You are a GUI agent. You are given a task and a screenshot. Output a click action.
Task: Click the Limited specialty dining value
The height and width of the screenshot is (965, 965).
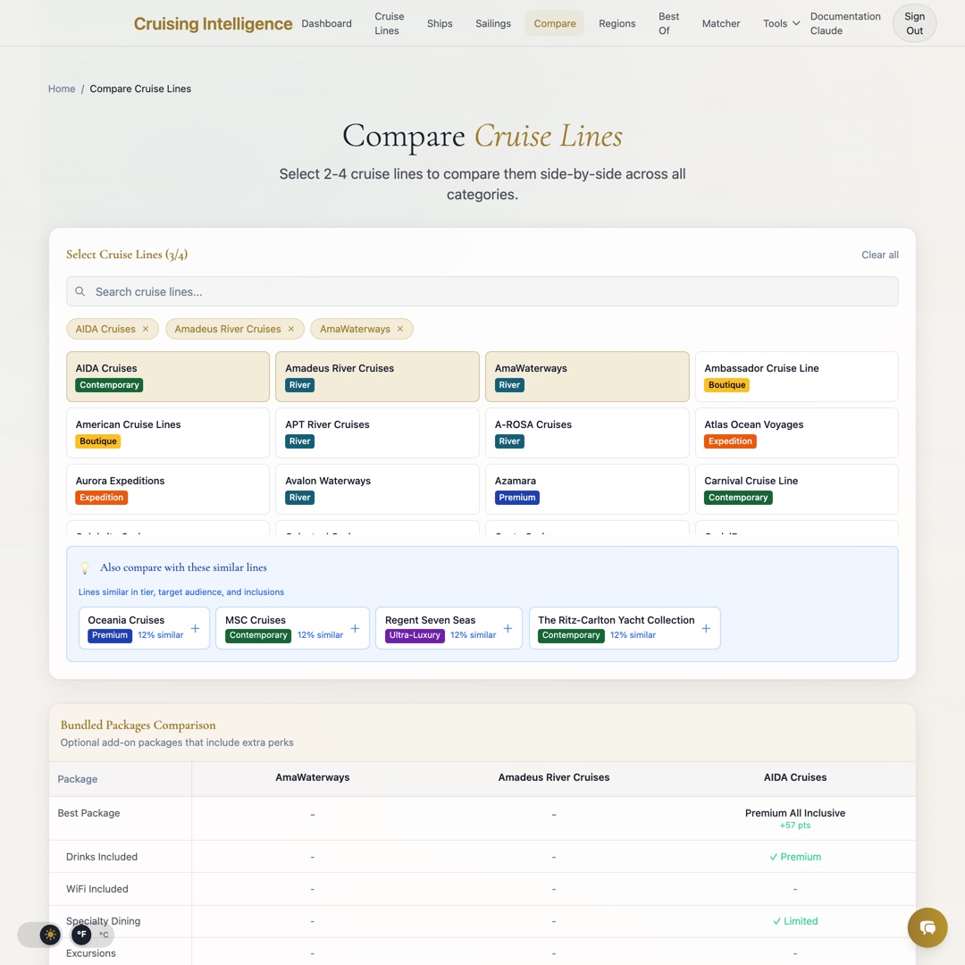(x=794, y=921)
